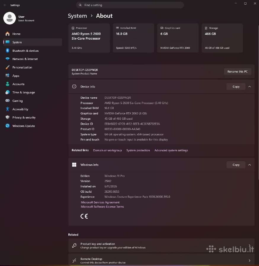
Task: Click the key icon for product activation
Action: pyautogui.click(x=74, y=246)
